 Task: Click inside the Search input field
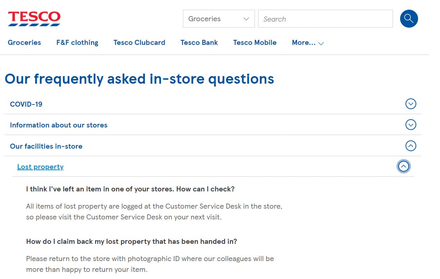(x=324, y=19)
